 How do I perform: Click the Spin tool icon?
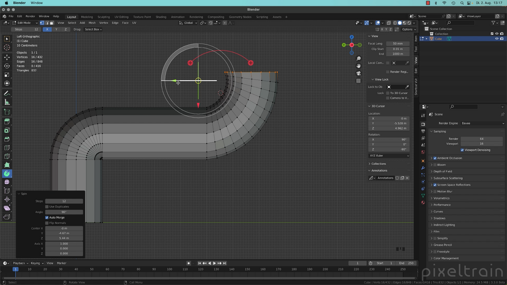[x=7, y=174]
